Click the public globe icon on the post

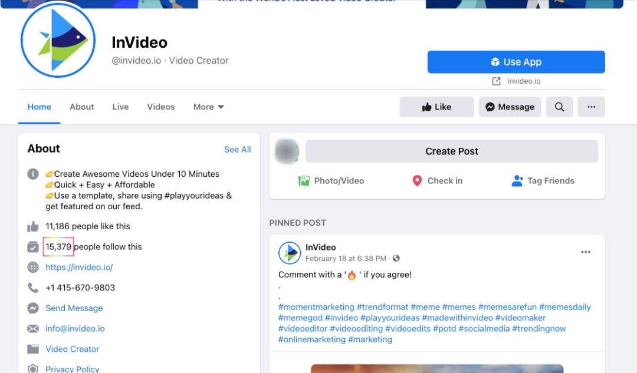click(396, 258)
